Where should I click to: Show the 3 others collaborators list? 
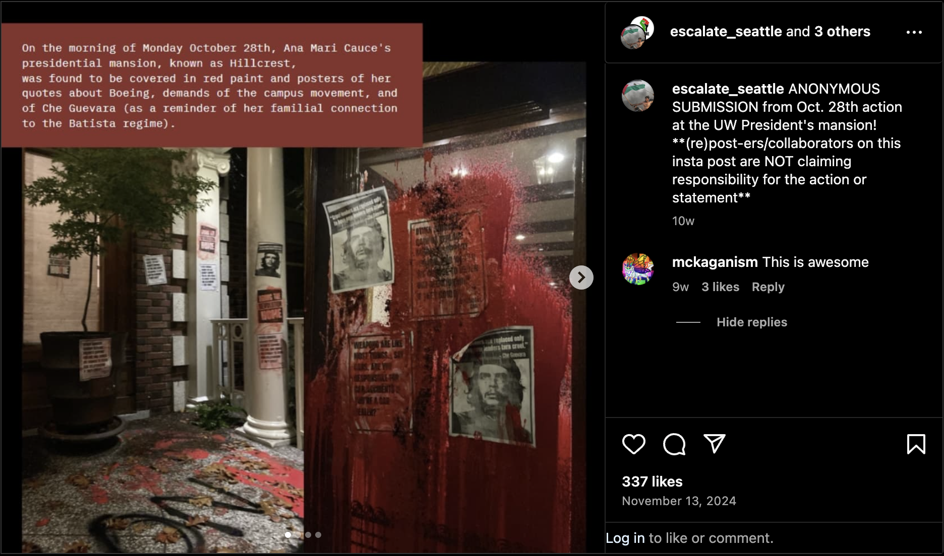[842, 31]
